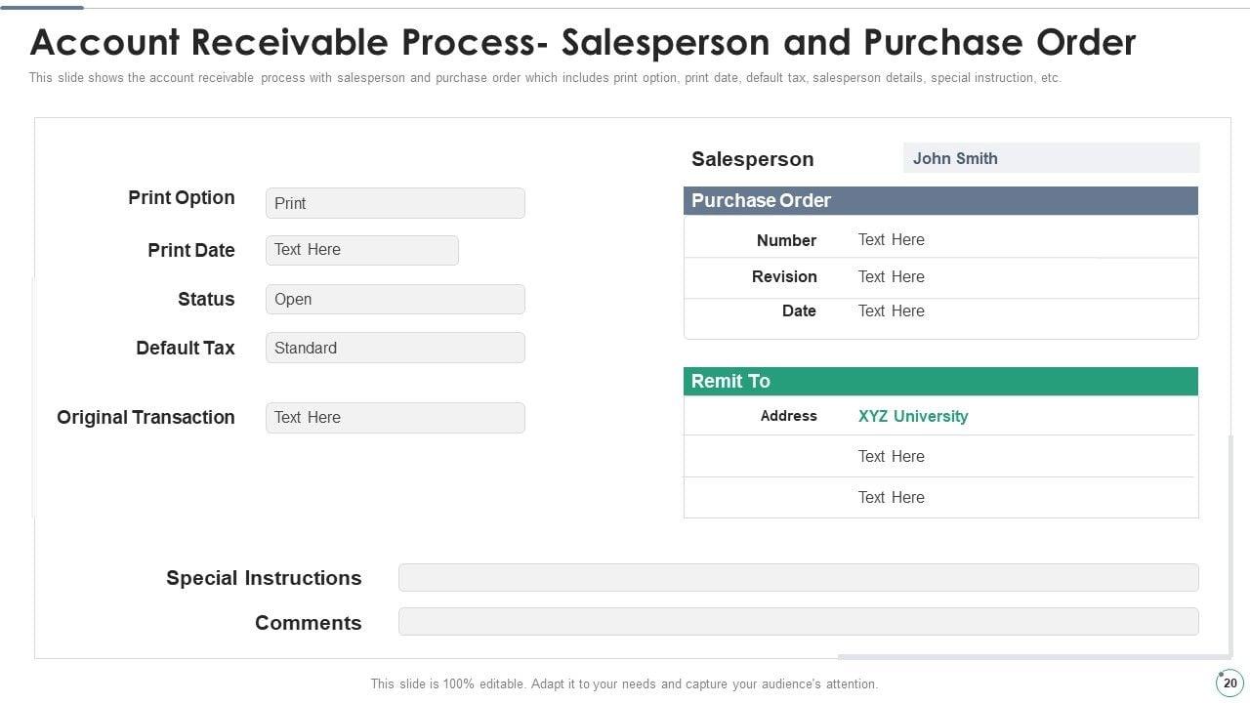Click the second address line under Remit To
1250x703 pixels.
click(x=891, y=457)
